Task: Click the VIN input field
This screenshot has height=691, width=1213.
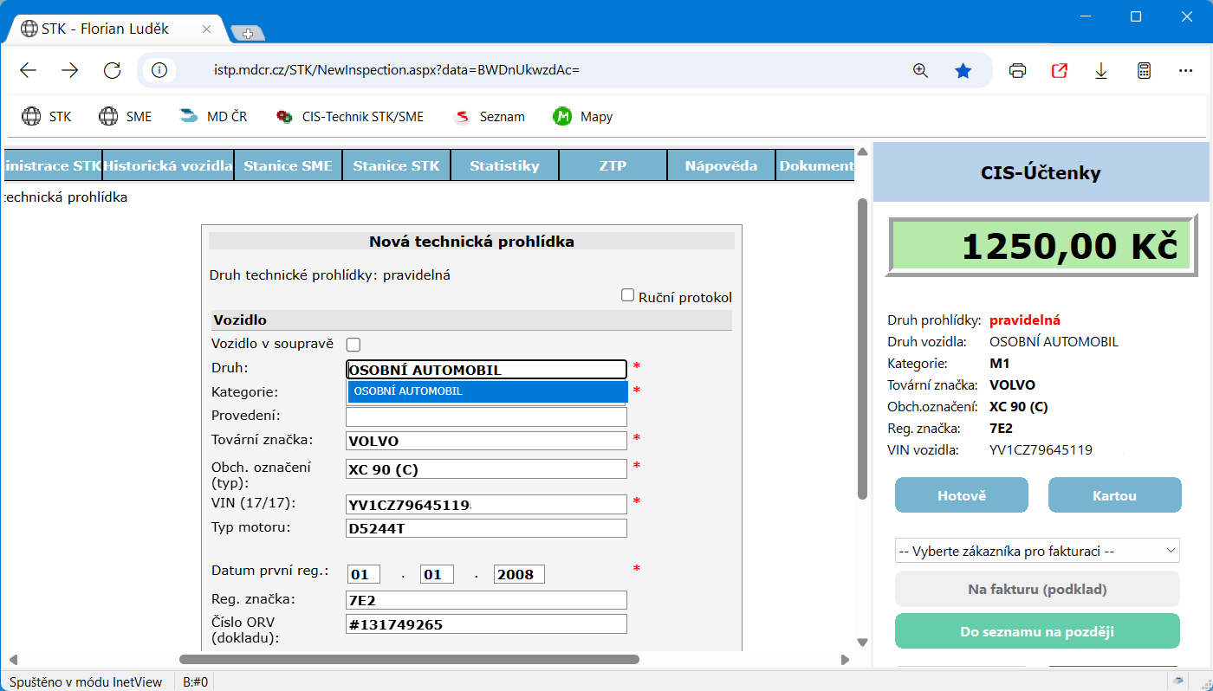Action: click(486, 504)
